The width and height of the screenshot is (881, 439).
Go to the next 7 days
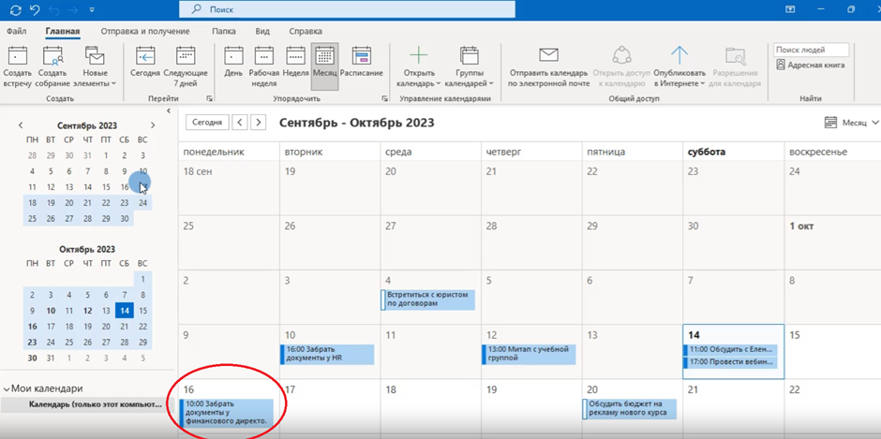186,64
